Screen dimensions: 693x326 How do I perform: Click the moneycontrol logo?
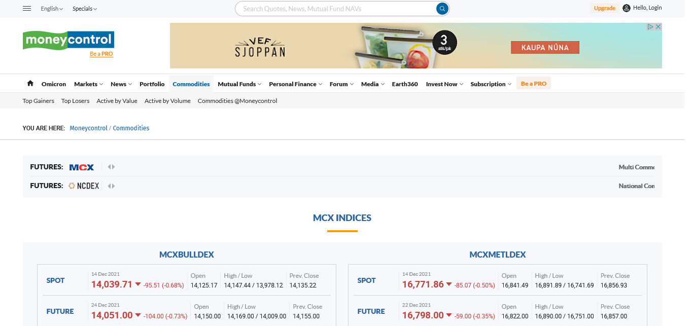coord(68,40)
